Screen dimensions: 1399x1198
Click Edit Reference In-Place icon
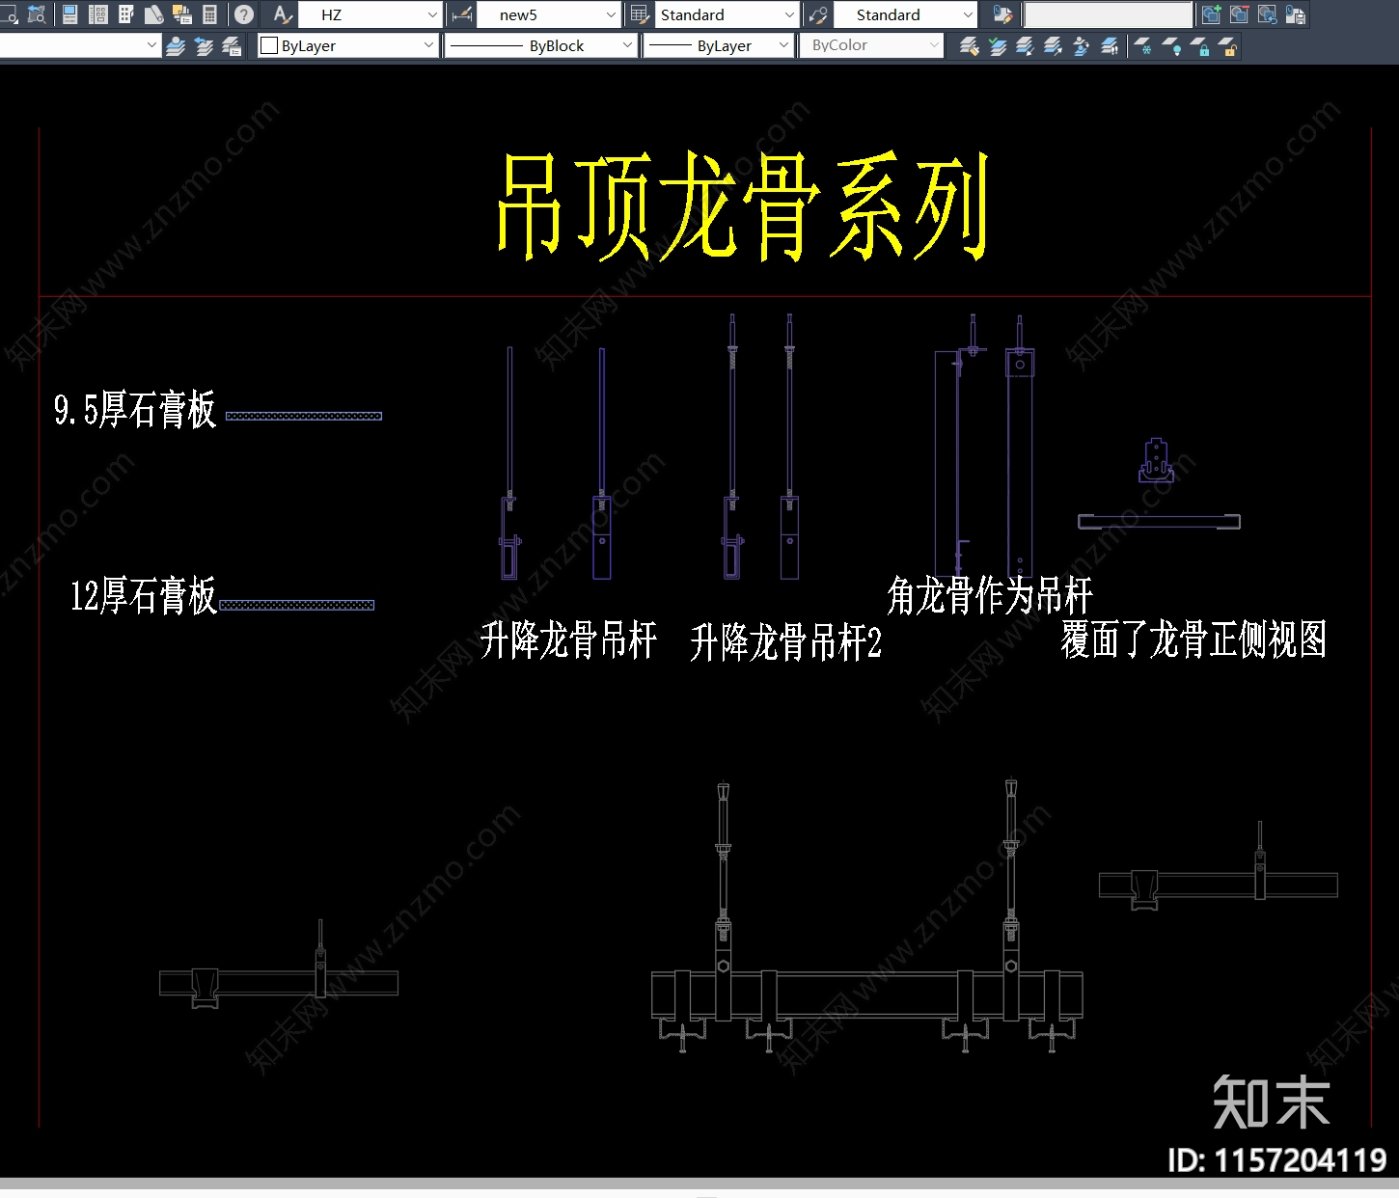[x=1002, y=14]
